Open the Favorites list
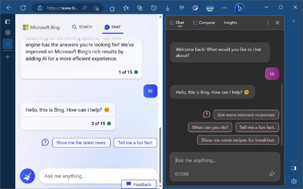 coord(126,8)
